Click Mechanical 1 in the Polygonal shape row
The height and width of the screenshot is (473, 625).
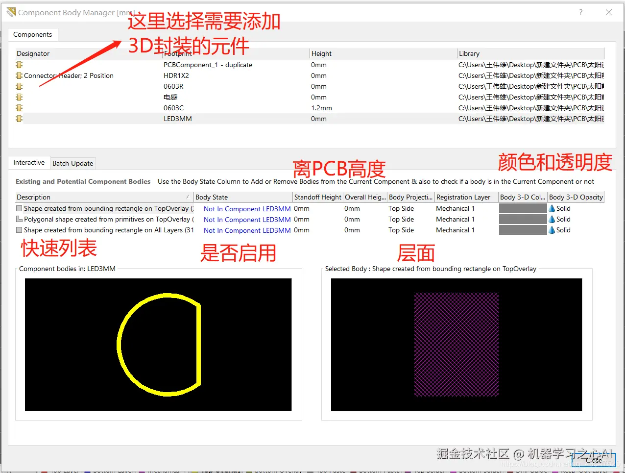[456, 219]
